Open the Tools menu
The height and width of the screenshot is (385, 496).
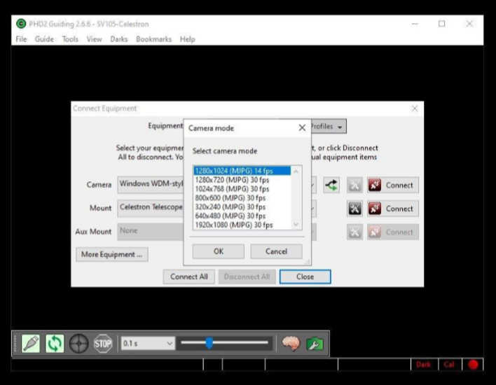70,39
